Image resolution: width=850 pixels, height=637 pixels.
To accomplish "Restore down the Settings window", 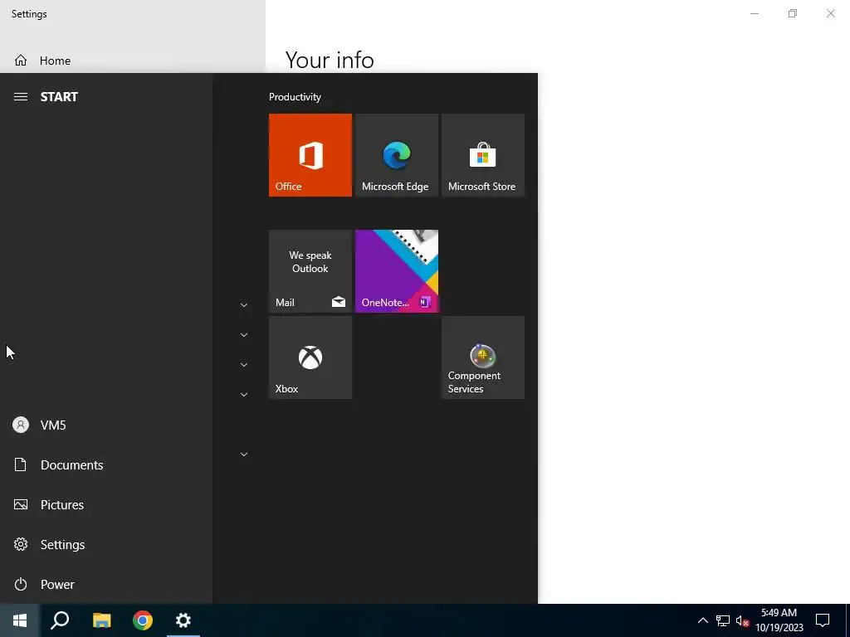I will tap(793, 13).
